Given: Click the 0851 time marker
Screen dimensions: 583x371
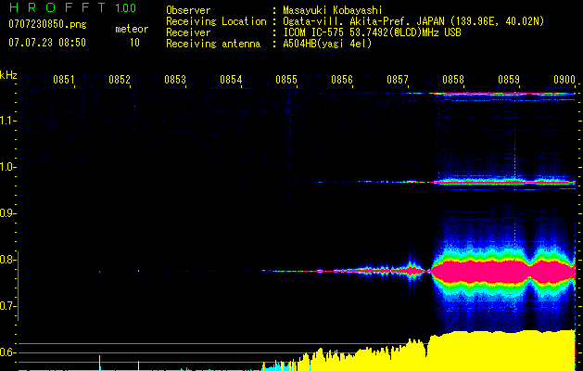Looking at the screenshot, I should [x=64, y=81].
